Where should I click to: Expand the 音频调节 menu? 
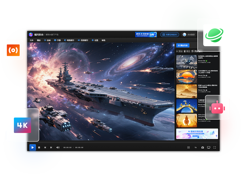(x=83, y=40)
